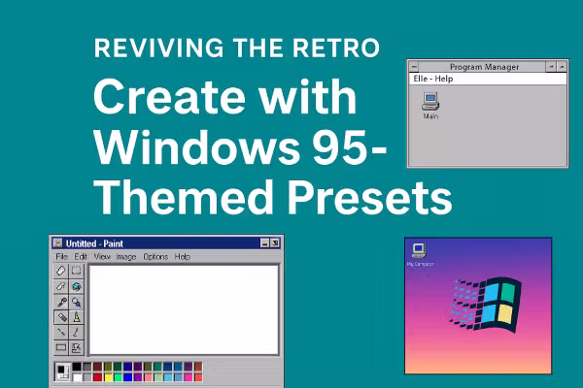
Task: Select the light pink swatch in bottom row
Action: (148, 377)
